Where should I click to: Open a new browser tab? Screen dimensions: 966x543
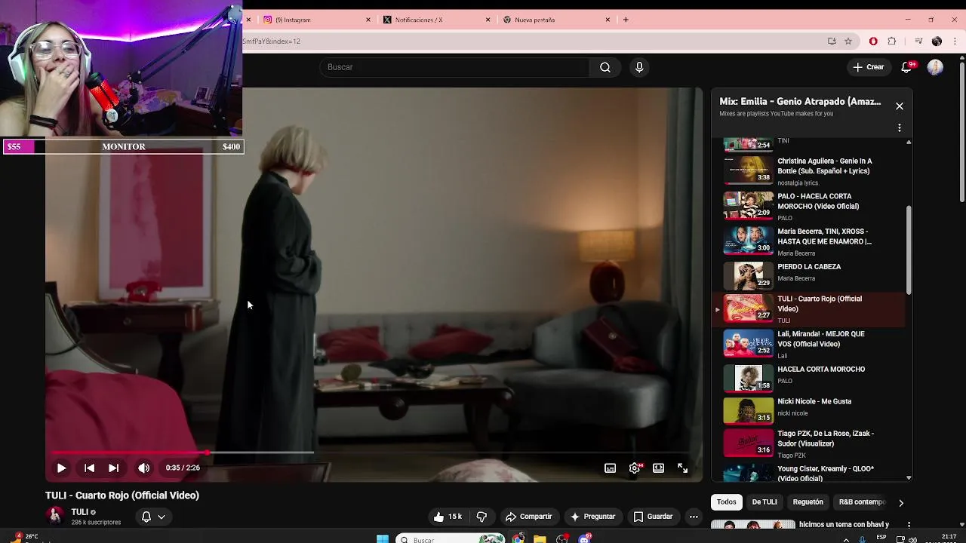coord(626,20)
